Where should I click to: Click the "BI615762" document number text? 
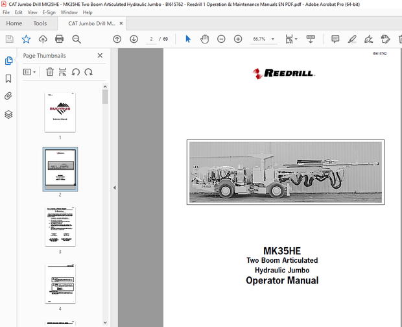pyautogui.click(x=380, y=54)
